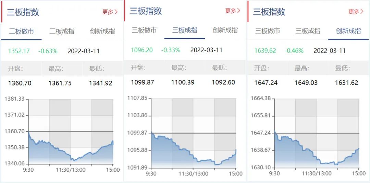370x183 pixels.
Task: Click active 三板成指 tab in middle panel
Action: (185, 30)
